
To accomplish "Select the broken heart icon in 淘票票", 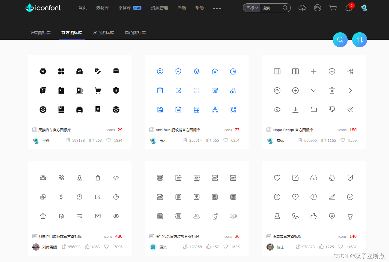I will point(296,197).
